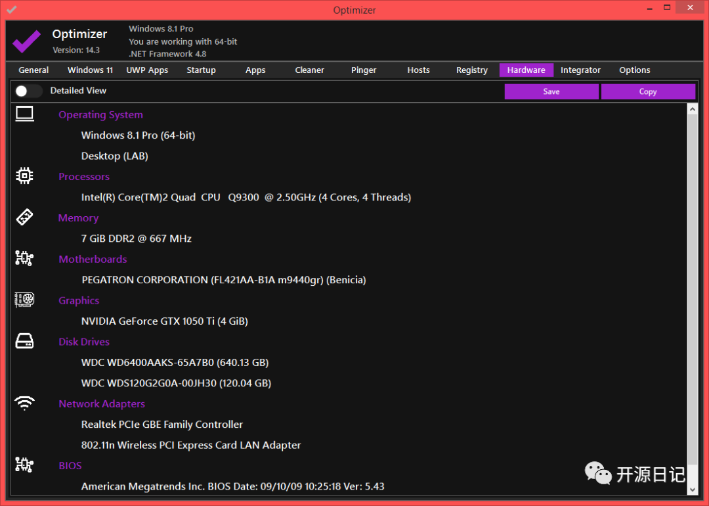This screenshot has height=506, width=709.
Task: Click the Processors CPU chip icon
Action: click(x=24, y=175)
